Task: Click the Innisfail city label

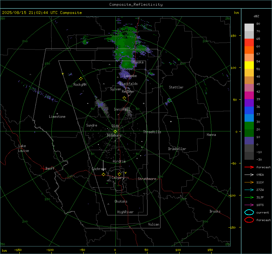Action: (122, 109)
